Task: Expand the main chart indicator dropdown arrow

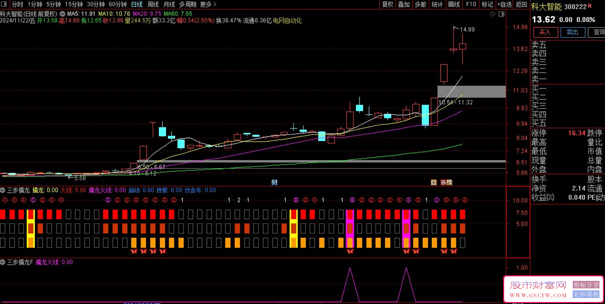Action: point(62,13)
